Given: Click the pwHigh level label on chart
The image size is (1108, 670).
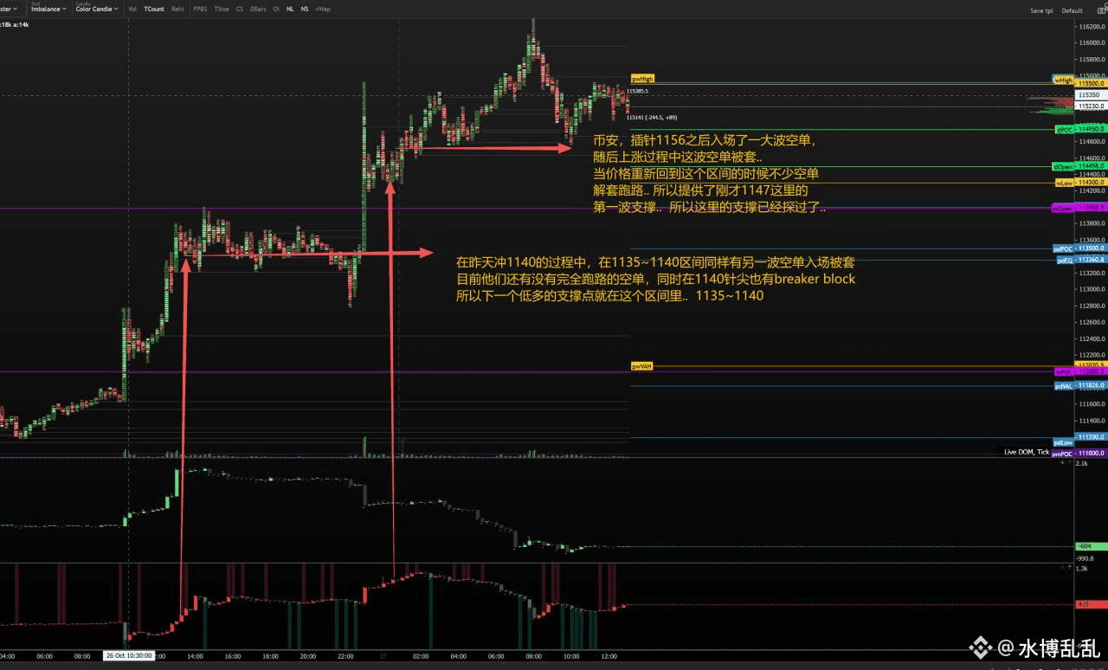Looking at the screenshot, I should pyautogui.click(x=643, y=79).
